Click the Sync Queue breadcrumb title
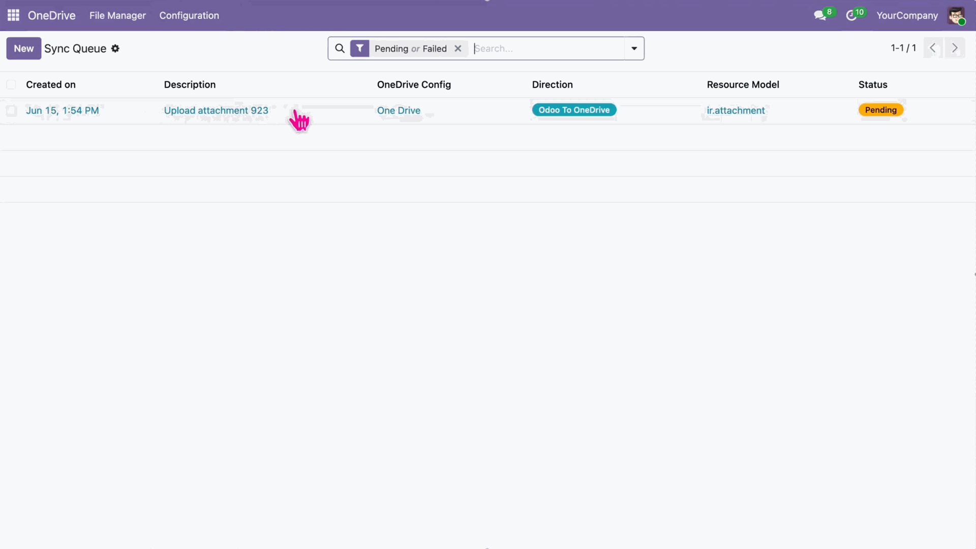Image resolution: width=976 pixels, height=549 pixels. pos(75,48)
